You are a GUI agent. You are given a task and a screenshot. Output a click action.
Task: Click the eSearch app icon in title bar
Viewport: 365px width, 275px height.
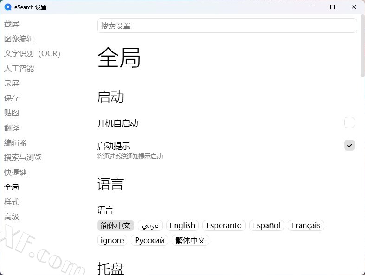[7, 7]
